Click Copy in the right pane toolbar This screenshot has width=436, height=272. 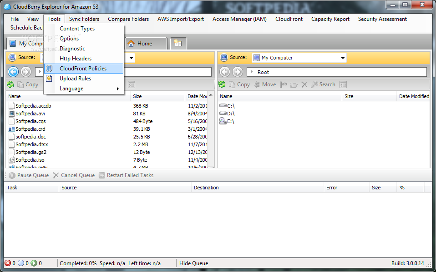click(239, 84)
